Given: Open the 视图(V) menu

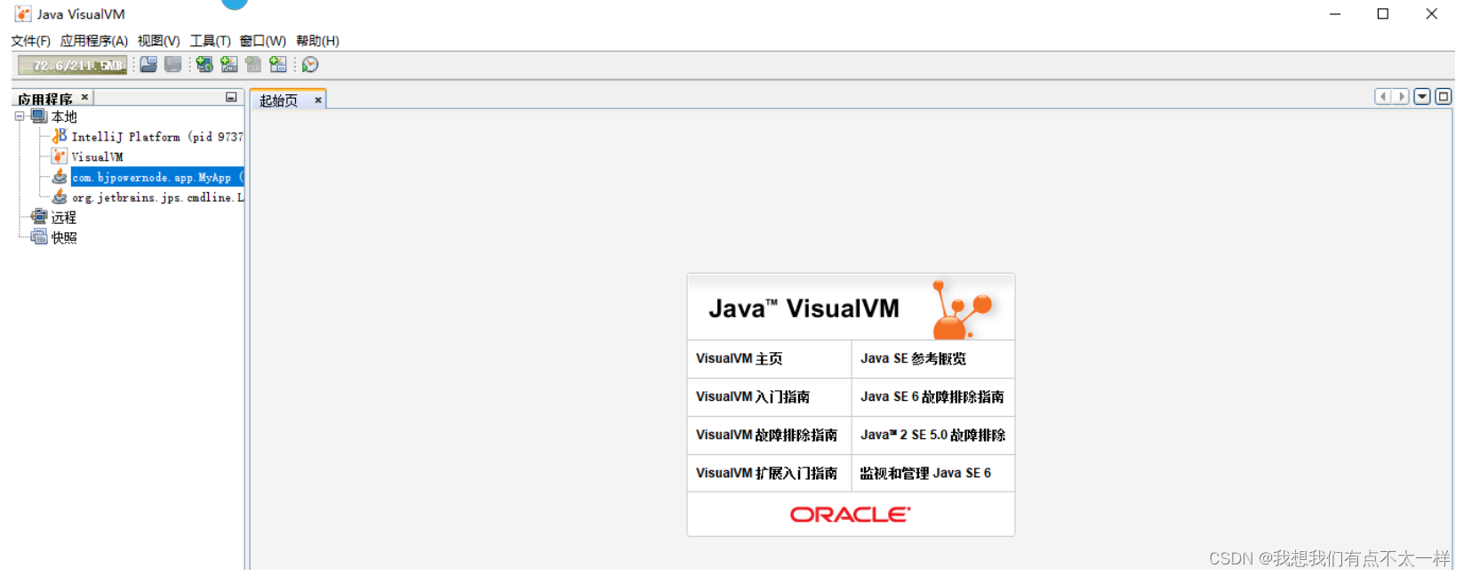Looking at the screenshot, I should click(158, 41).
